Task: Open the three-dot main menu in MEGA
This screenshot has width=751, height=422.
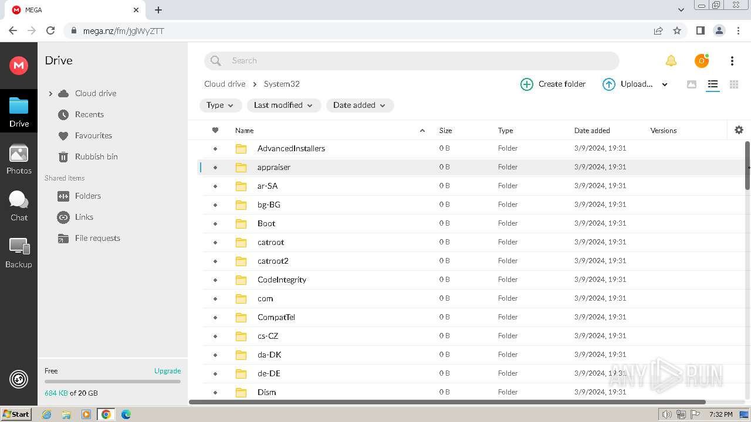Action: click(732, 60)
